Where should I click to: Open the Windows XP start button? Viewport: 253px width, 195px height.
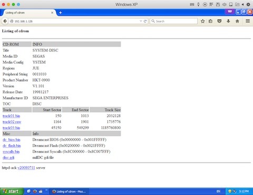click(x=12, y=191)
